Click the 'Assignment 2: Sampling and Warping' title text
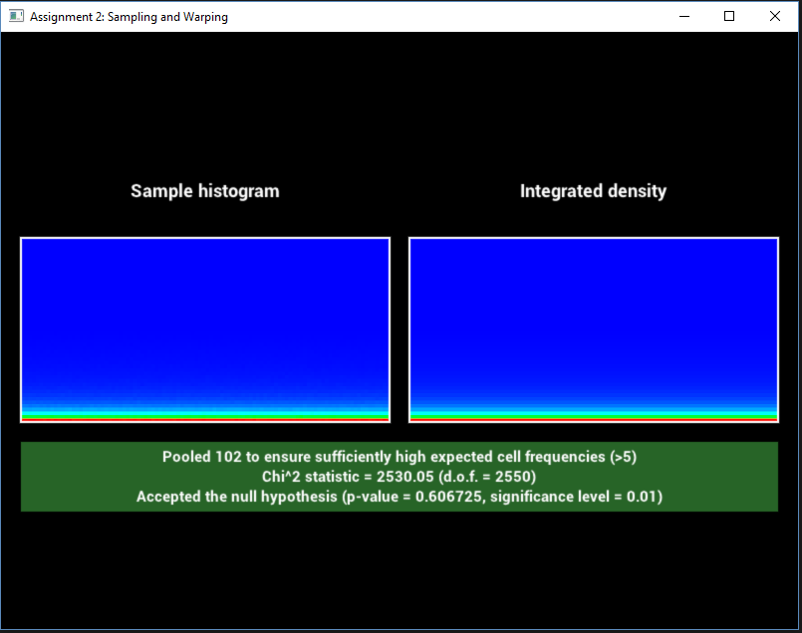 129,17
